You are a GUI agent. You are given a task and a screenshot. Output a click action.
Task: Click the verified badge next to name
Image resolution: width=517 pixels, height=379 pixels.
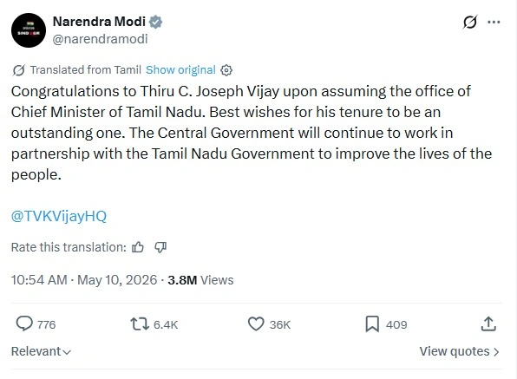[155, 22]
